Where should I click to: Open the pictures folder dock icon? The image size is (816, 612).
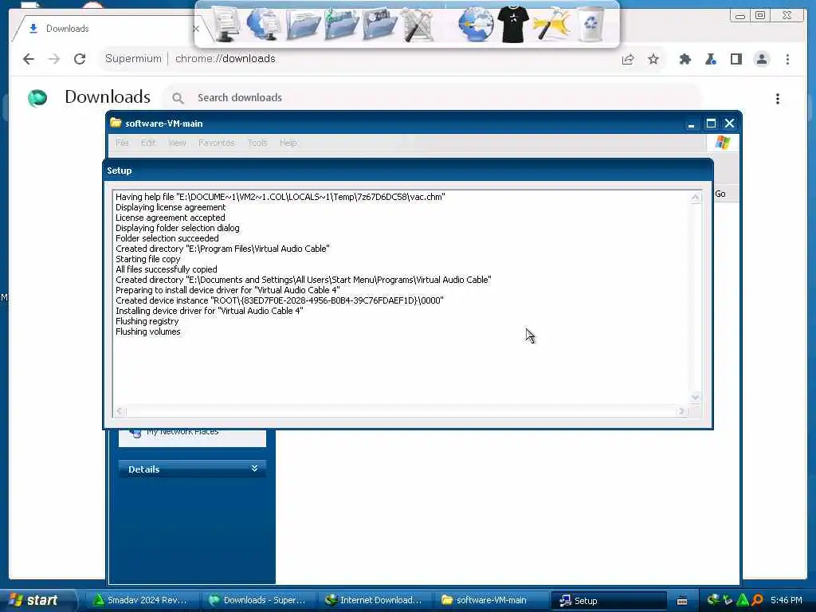tap(379, 25)
